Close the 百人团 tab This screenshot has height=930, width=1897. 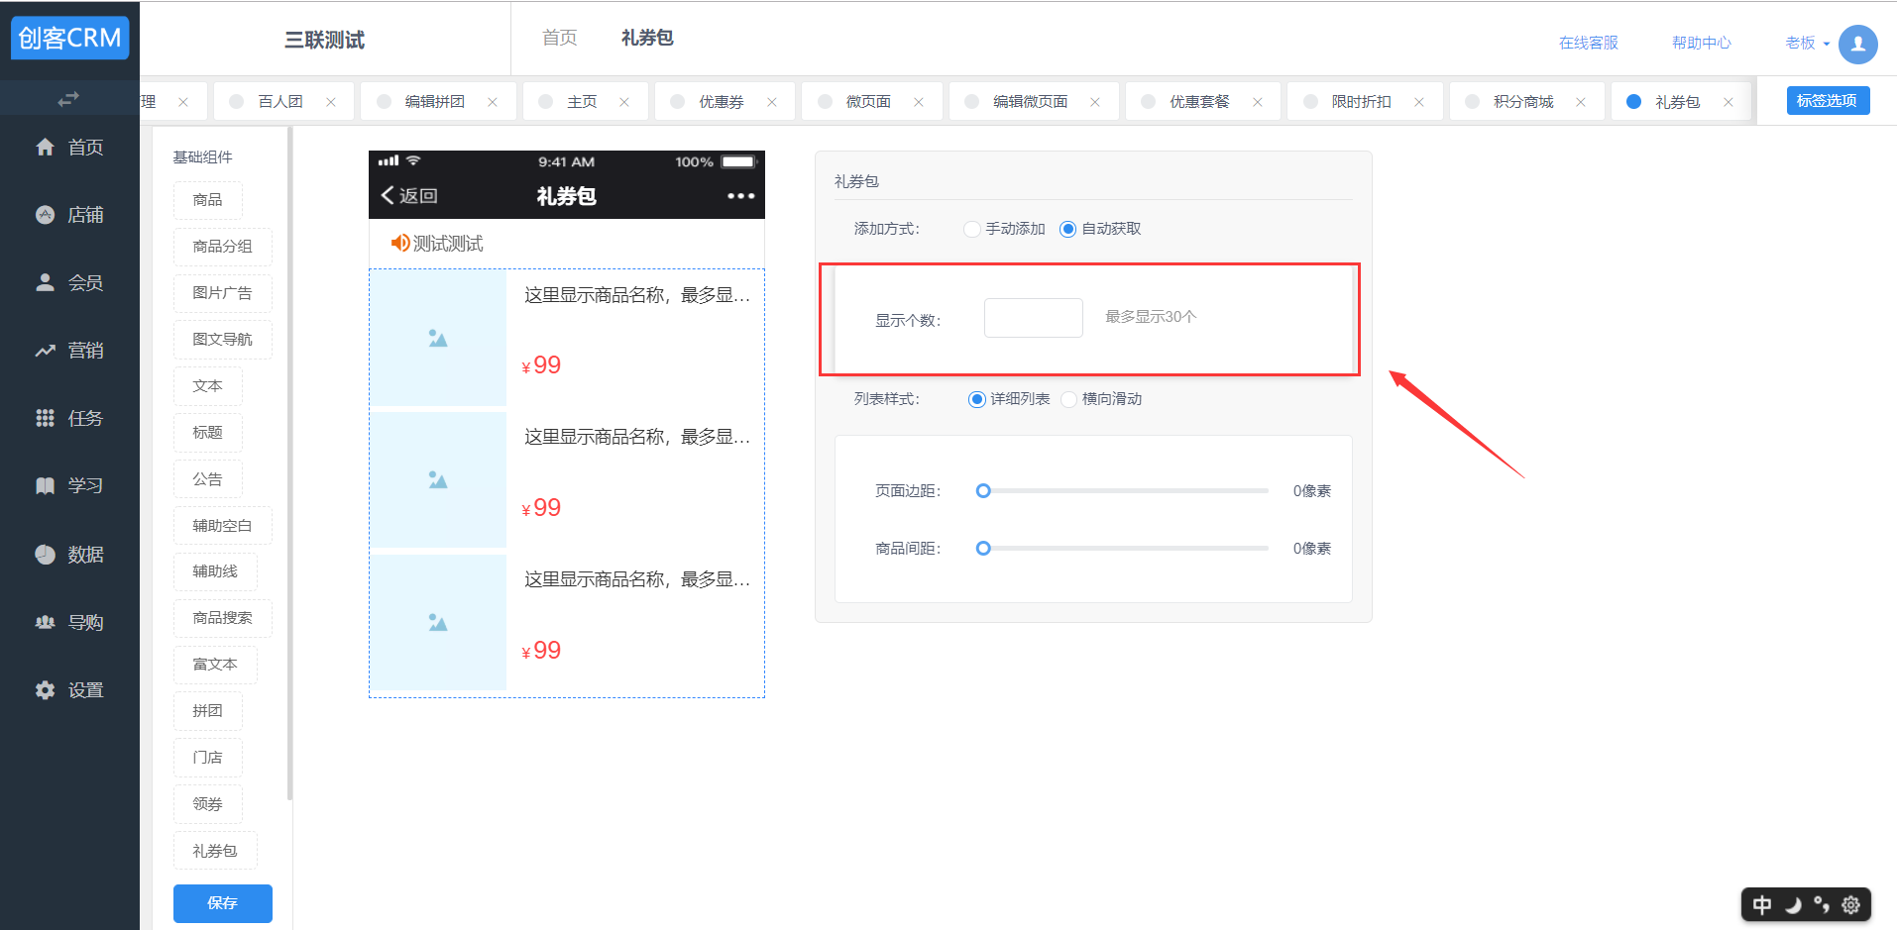tap(331, 102)
